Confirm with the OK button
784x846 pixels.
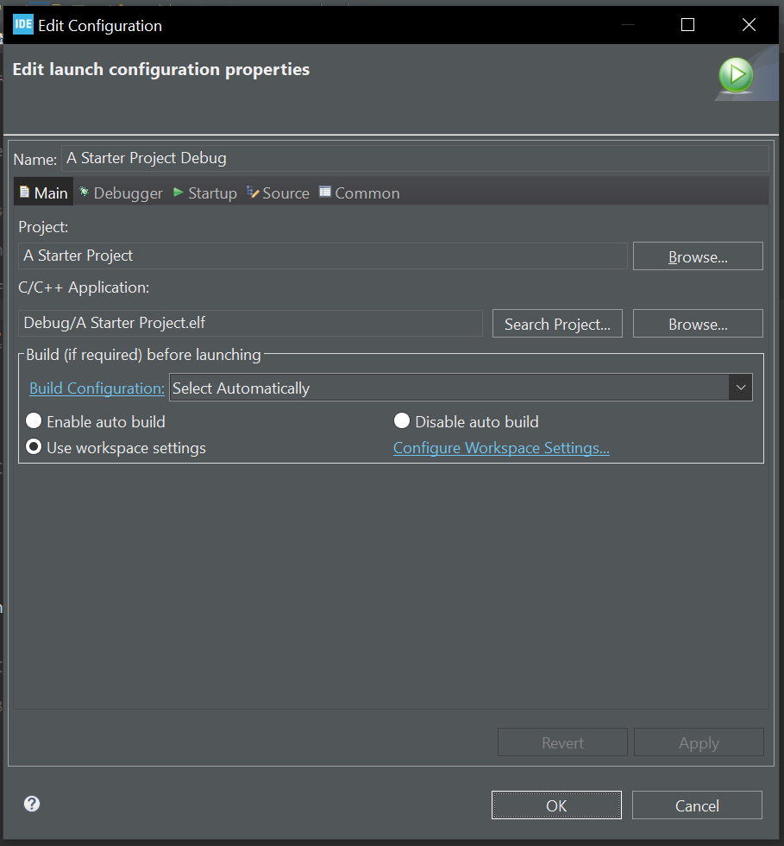[x=556, y=805]
